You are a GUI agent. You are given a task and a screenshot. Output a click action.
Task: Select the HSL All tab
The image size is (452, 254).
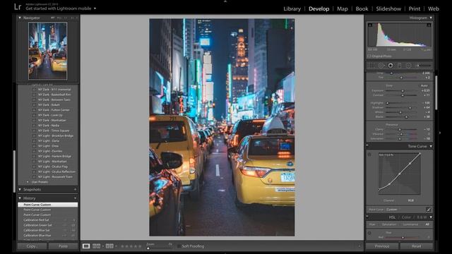[x=427, y=224]
